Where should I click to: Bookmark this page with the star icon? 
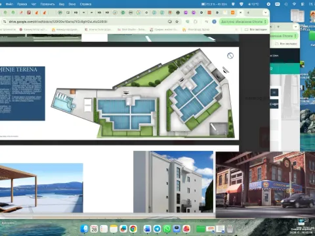coord(177,22)
